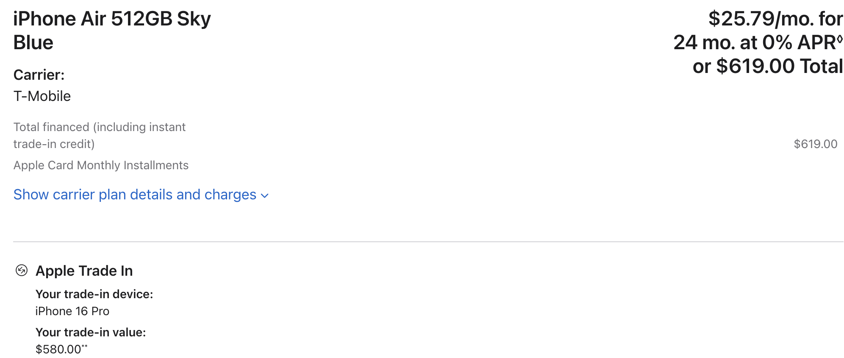Click the "Your trade-in device:" label
Viewport: 844px width, 358px height.
pos(94,294)
